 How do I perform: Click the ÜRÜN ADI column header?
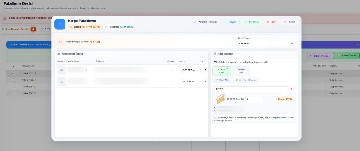pos(100,62)
